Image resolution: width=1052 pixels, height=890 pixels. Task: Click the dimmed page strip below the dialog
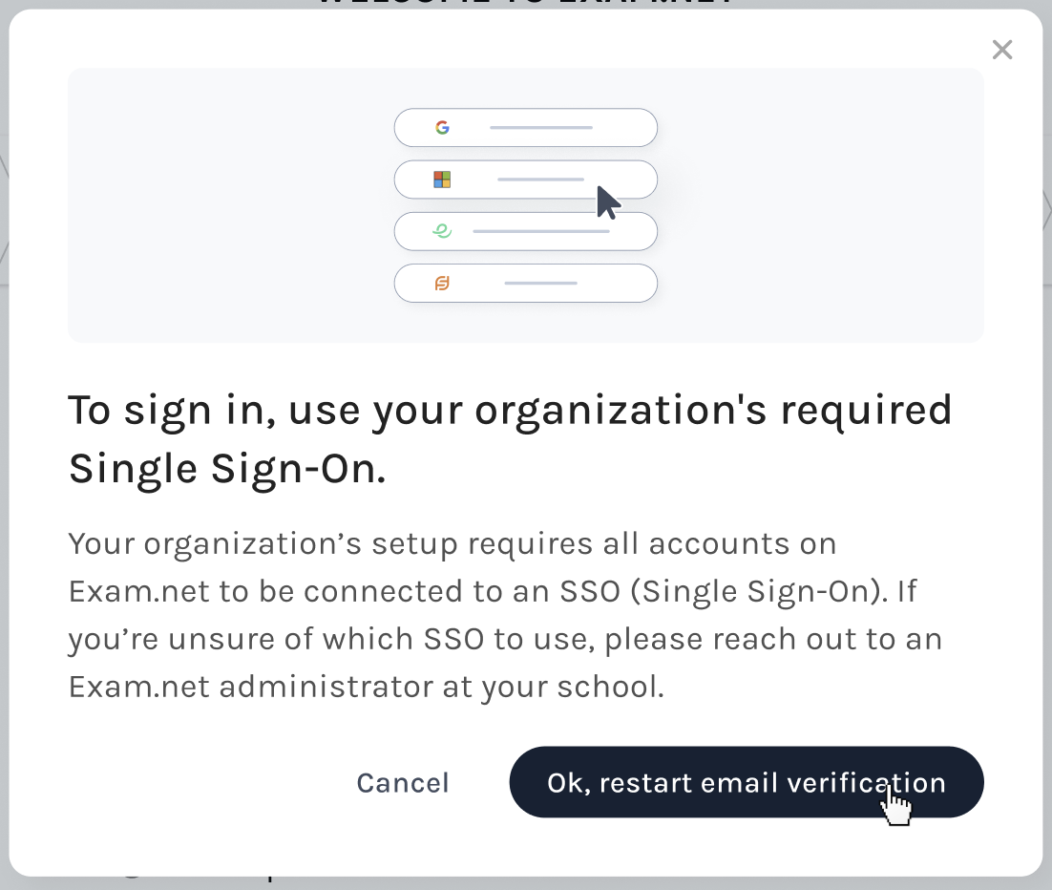525,883
